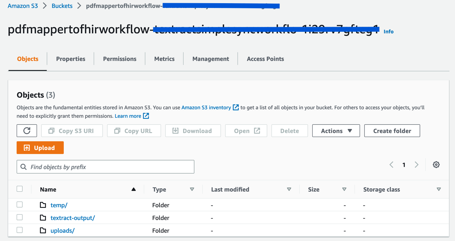Click the Open button
Screen dimensions: 455x241
tap(246, 131)
